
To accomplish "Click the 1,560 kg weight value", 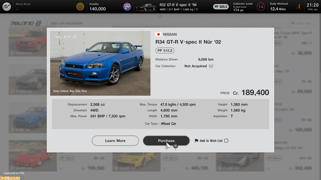I will [238, 110].
